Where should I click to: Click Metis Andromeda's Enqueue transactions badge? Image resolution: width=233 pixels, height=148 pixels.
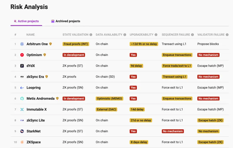[x=177, y=99]
